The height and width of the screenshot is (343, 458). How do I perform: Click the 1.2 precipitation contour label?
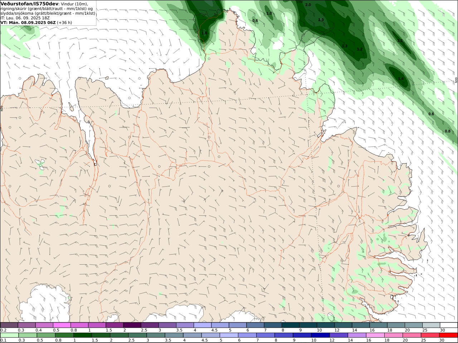click(x=360, y=49)
